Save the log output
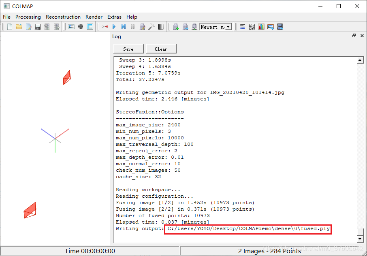 pos(128,48)
